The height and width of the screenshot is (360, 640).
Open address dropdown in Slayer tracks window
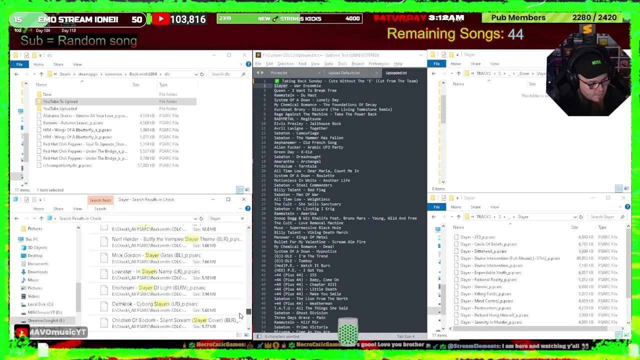pos(574,217)
